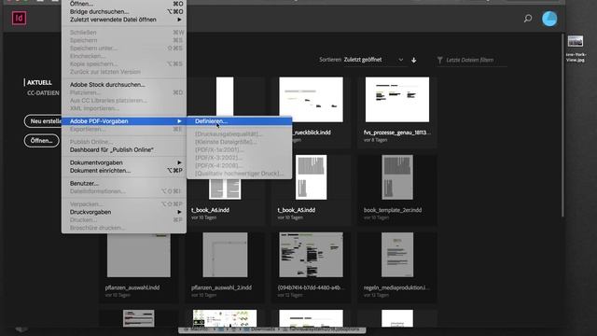This screenshot has width=597, height=336.
Task: Open the search magnifier icon
Action: [528, 18]
